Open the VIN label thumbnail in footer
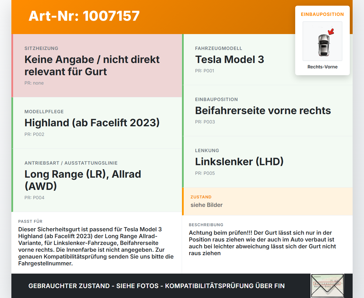This screenshot has height=298, width=364. [327, 286]
